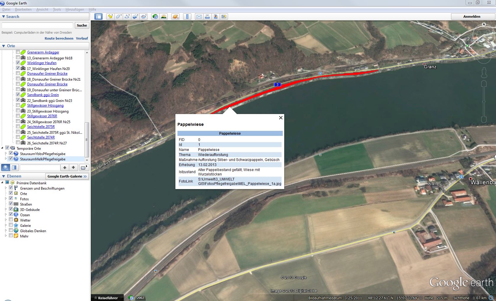Expand the Grenzen und Beschriftungen layer

pos(6,188)
